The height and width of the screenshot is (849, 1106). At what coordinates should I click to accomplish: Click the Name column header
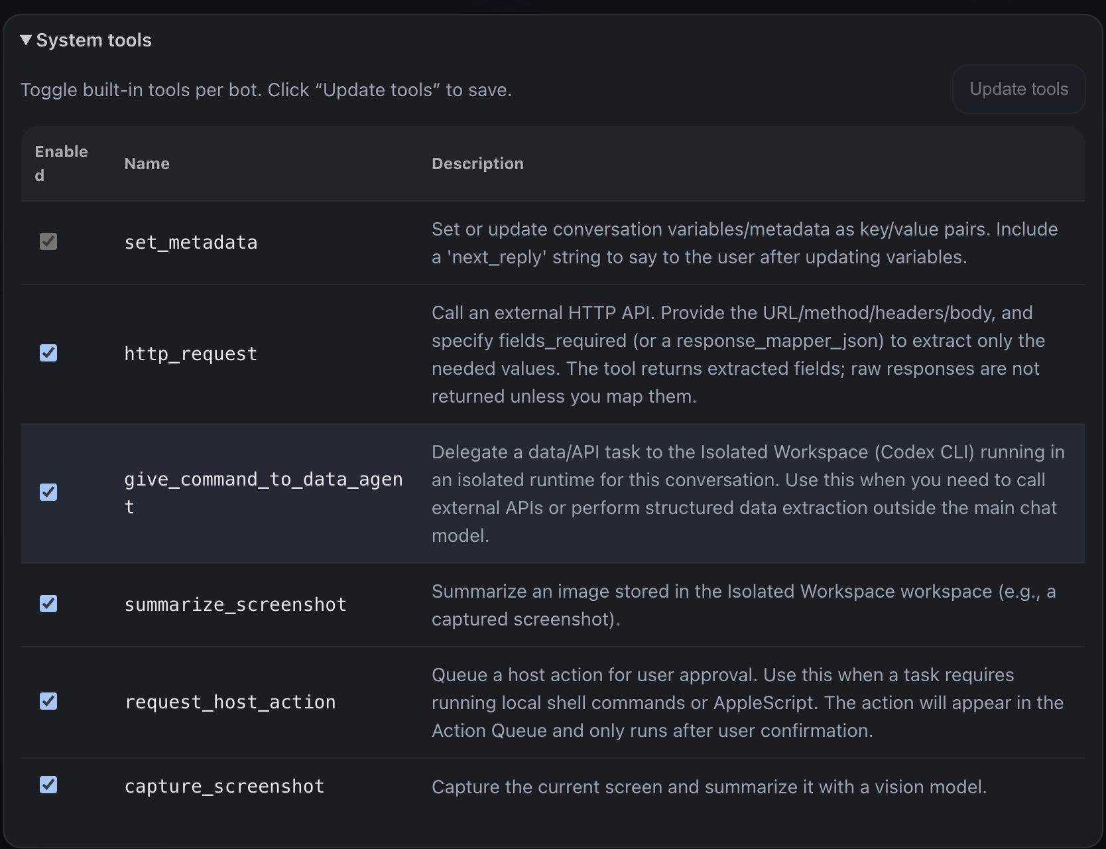click(x=147, y=164)
